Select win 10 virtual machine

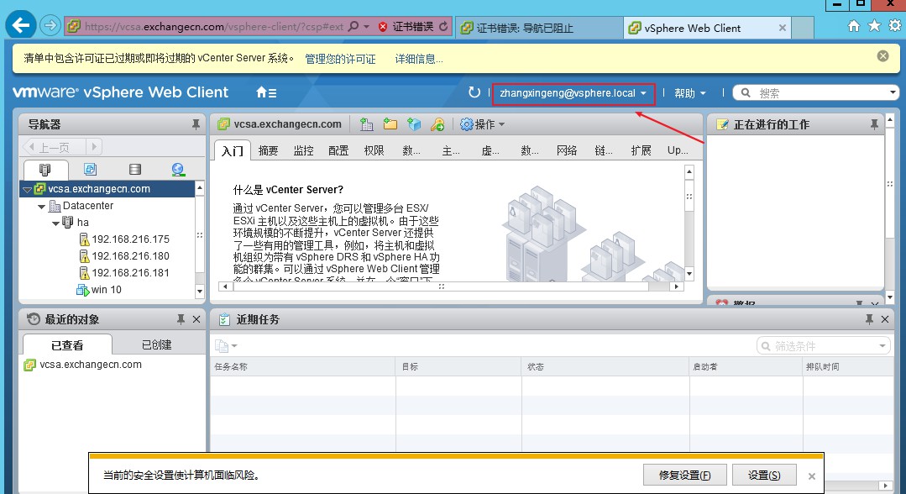[99, 290]
